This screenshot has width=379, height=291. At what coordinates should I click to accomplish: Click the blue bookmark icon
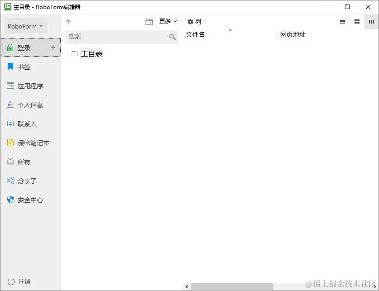coord(10,67)
